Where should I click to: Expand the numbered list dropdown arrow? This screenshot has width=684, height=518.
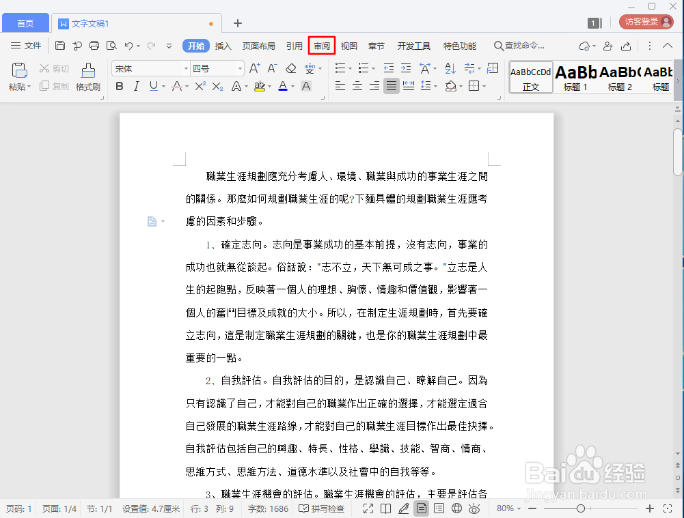[x=373, y=68]
